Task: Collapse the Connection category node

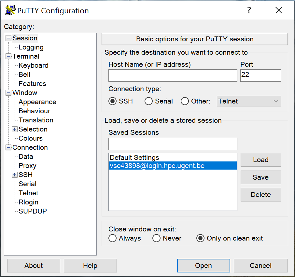Action: [x=8, y=147]
